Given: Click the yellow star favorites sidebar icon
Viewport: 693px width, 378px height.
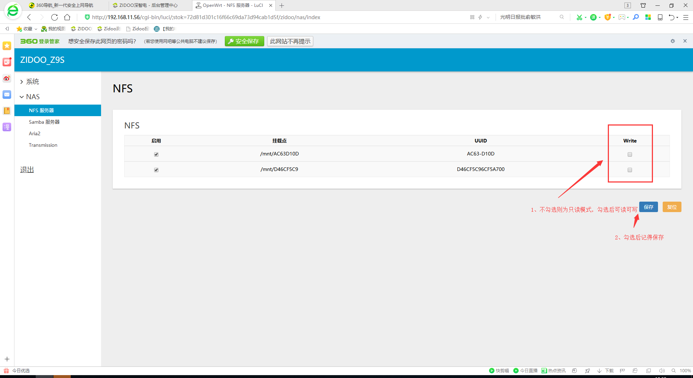Looking at the screenshot, I should point(7,46).
